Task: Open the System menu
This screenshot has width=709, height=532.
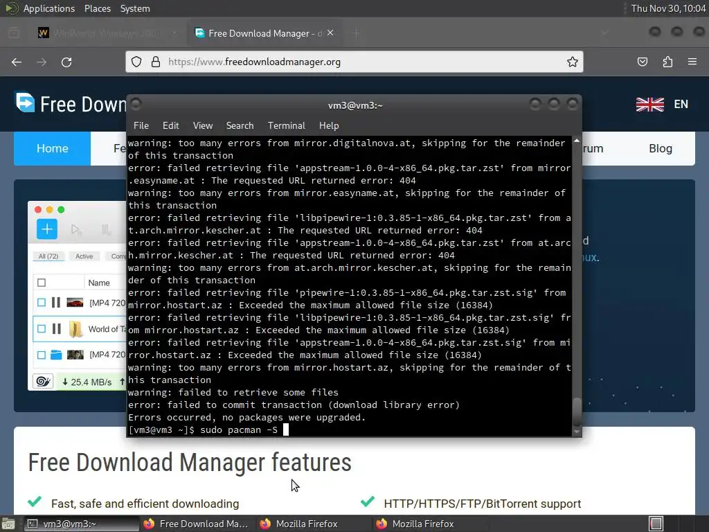Action: click(135, 8)
